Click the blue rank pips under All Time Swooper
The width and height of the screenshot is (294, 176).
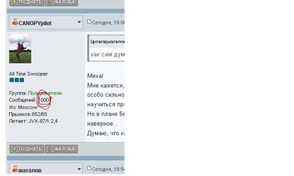point(17,80)
